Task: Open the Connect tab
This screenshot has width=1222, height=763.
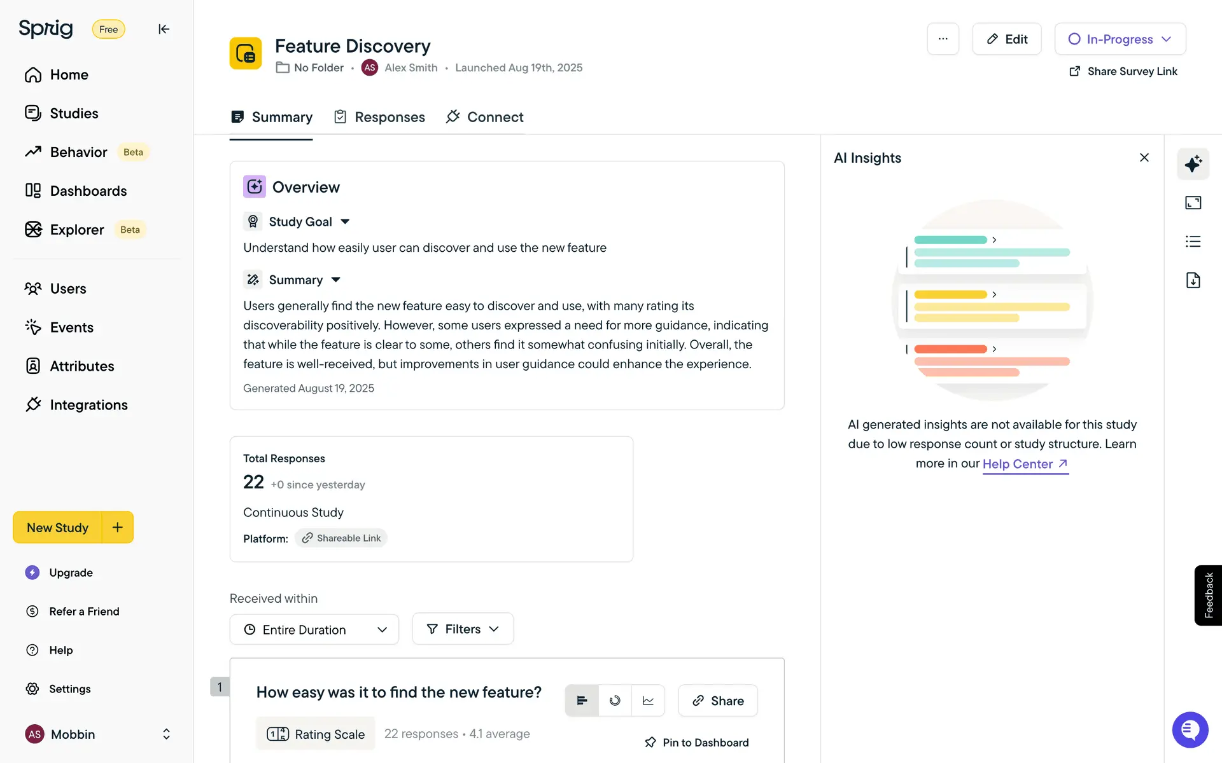Action: pos(485,117)
